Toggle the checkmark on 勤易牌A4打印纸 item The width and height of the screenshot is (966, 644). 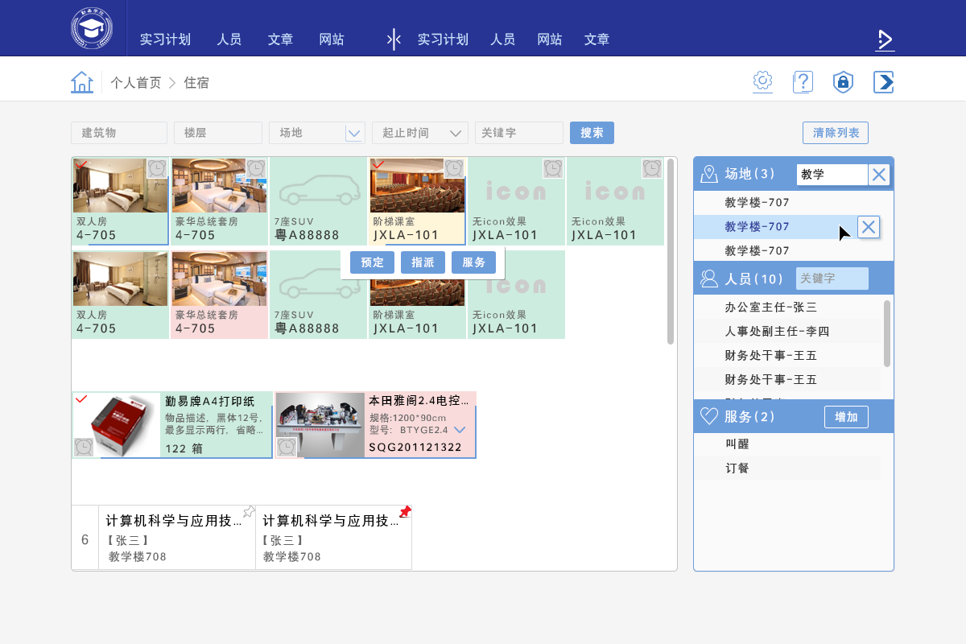[81, 399]
